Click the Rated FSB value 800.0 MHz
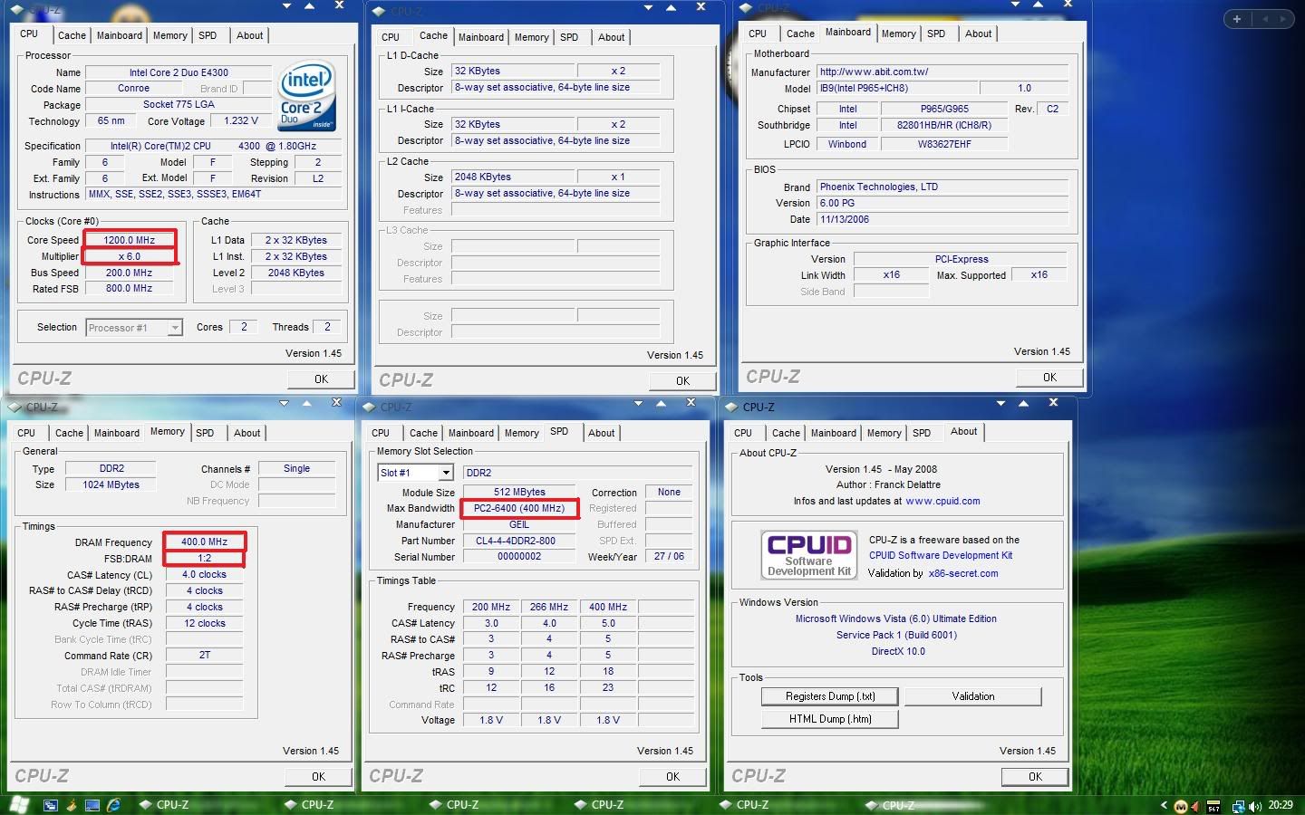The width and height of the screenshot is (1305, 815). tap(130, 288)
